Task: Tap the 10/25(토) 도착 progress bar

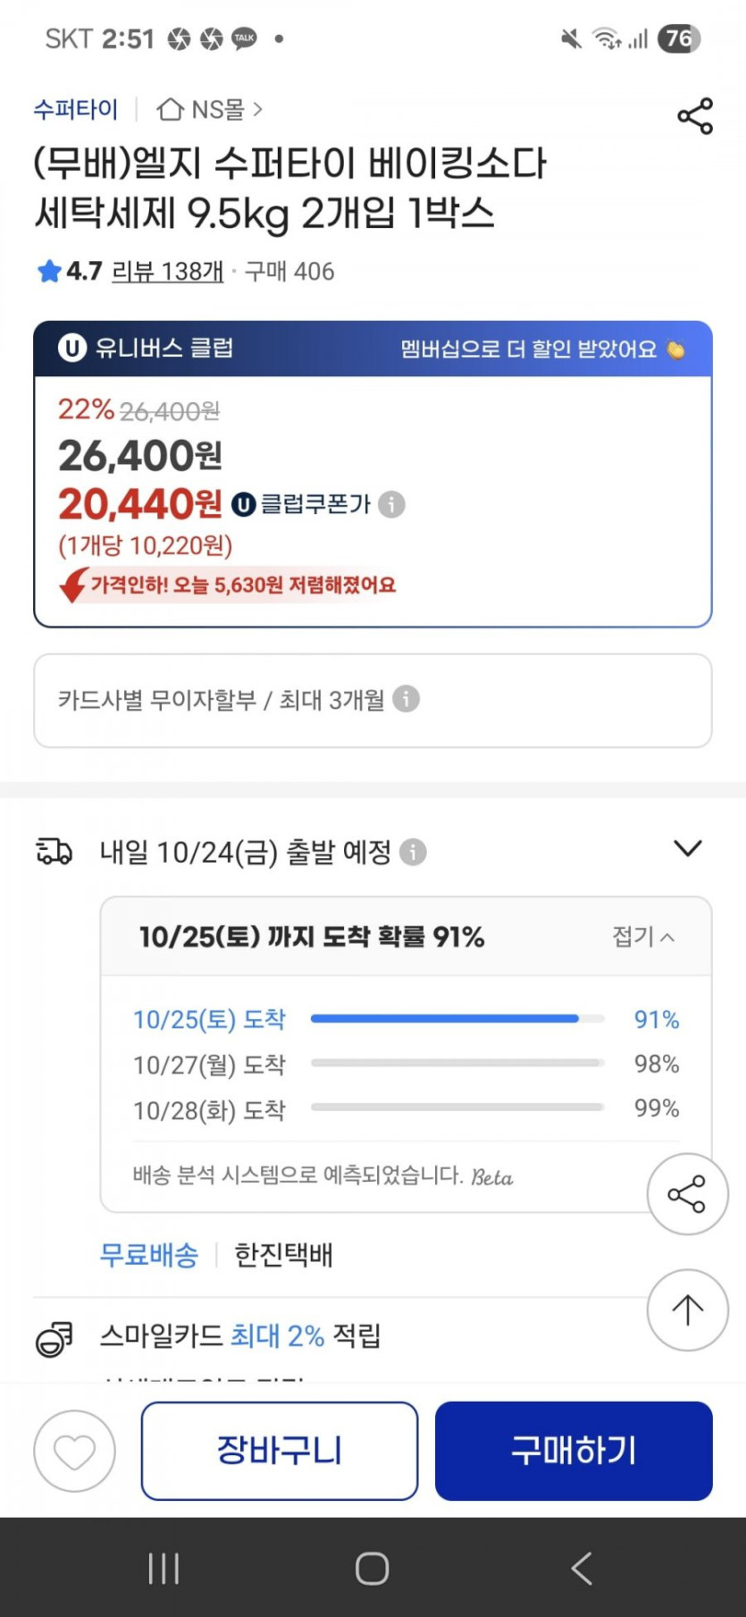Action: [457, 1018]
